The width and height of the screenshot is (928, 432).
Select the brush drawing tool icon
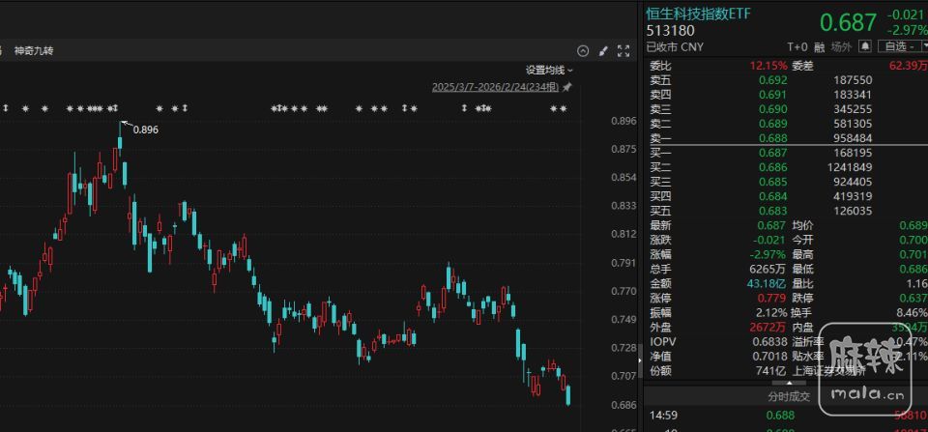pyautogui.click(x=603, y=51)
